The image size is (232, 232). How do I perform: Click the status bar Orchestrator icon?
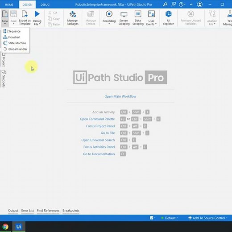click(152, 218)
